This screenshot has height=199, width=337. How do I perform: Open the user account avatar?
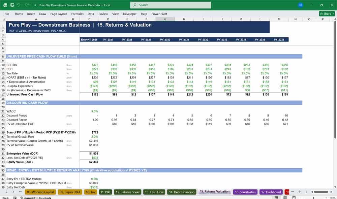click(x=301, y=5)
